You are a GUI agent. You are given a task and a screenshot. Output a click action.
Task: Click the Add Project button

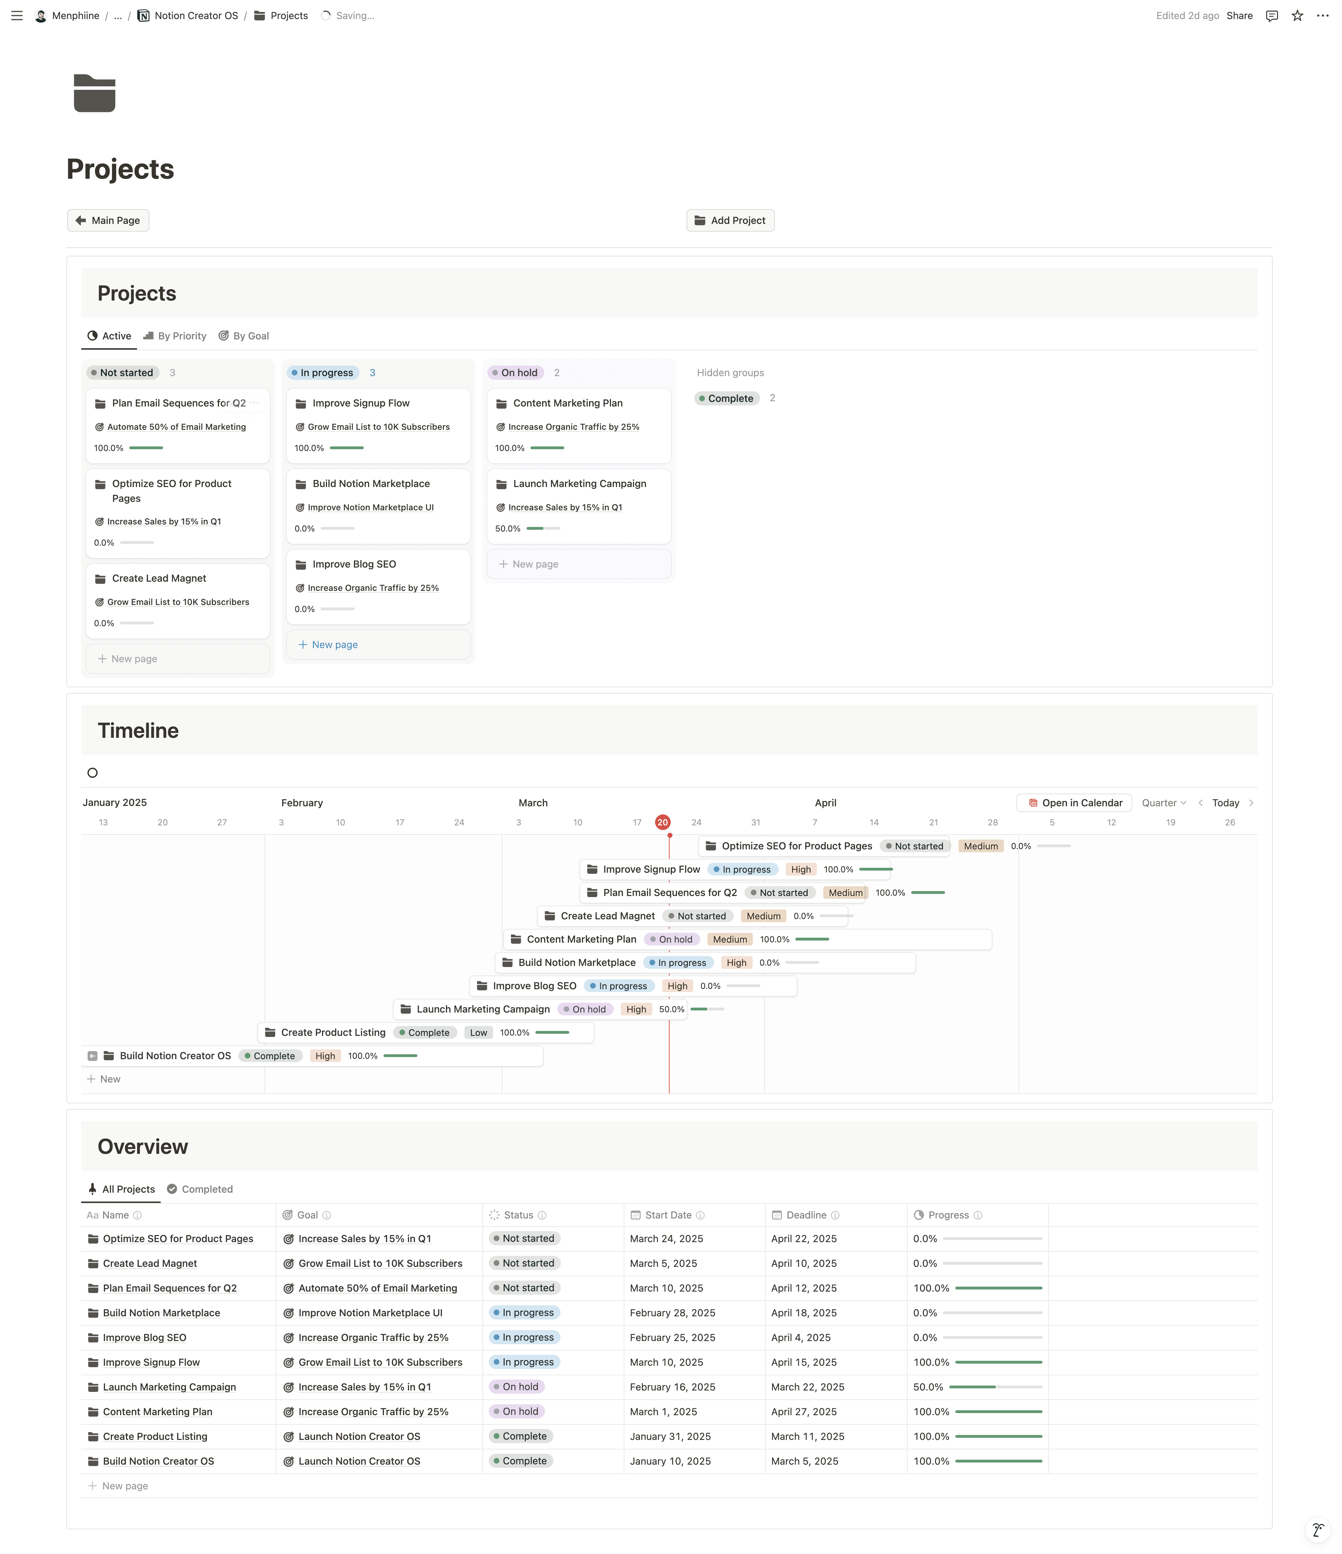(730, 220)
